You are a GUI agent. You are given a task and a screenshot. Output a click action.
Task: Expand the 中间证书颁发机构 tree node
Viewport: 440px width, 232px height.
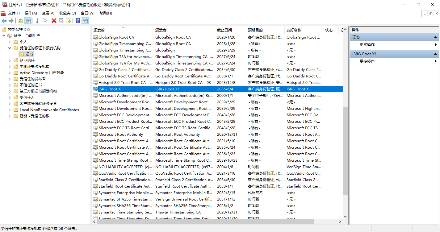(x=10, y=66)
